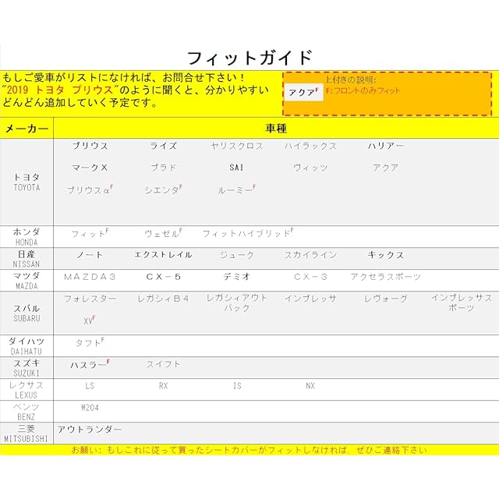This screenshot has width=499, height=499.
Task: Select LS in the Lexus row
Action: click(x=90, y=386)
